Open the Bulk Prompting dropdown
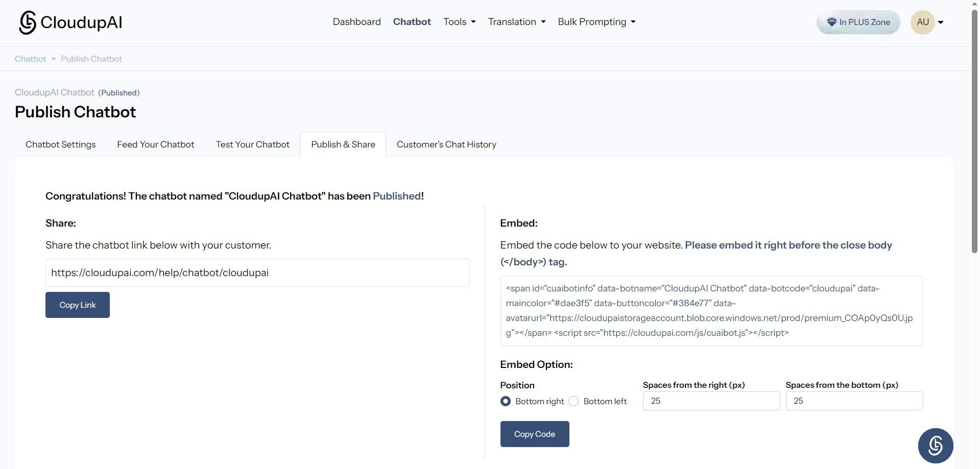Image resolution: width=980 pixels, height=469 pixels. [x=596, y=22]
